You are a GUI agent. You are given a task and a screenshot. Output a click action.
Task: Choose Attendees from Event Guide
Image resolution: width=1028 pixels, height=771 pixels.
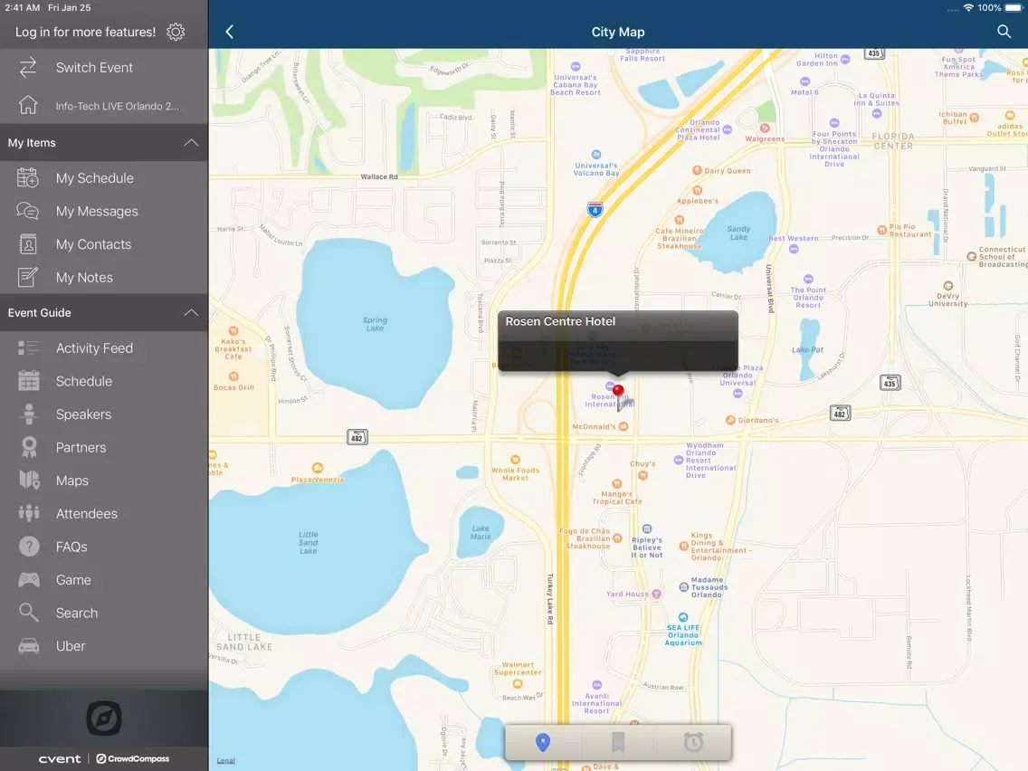104,513
